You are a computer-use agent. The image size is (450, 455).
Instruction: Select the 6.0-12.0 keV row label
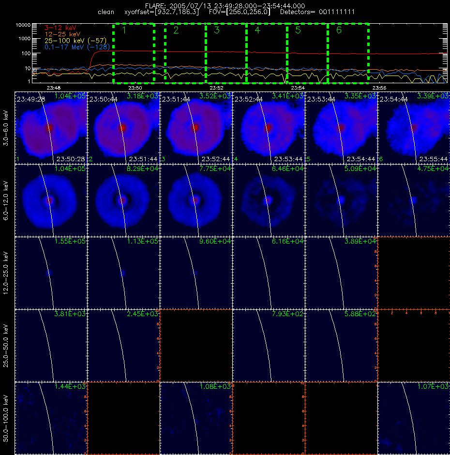[6, 200]
